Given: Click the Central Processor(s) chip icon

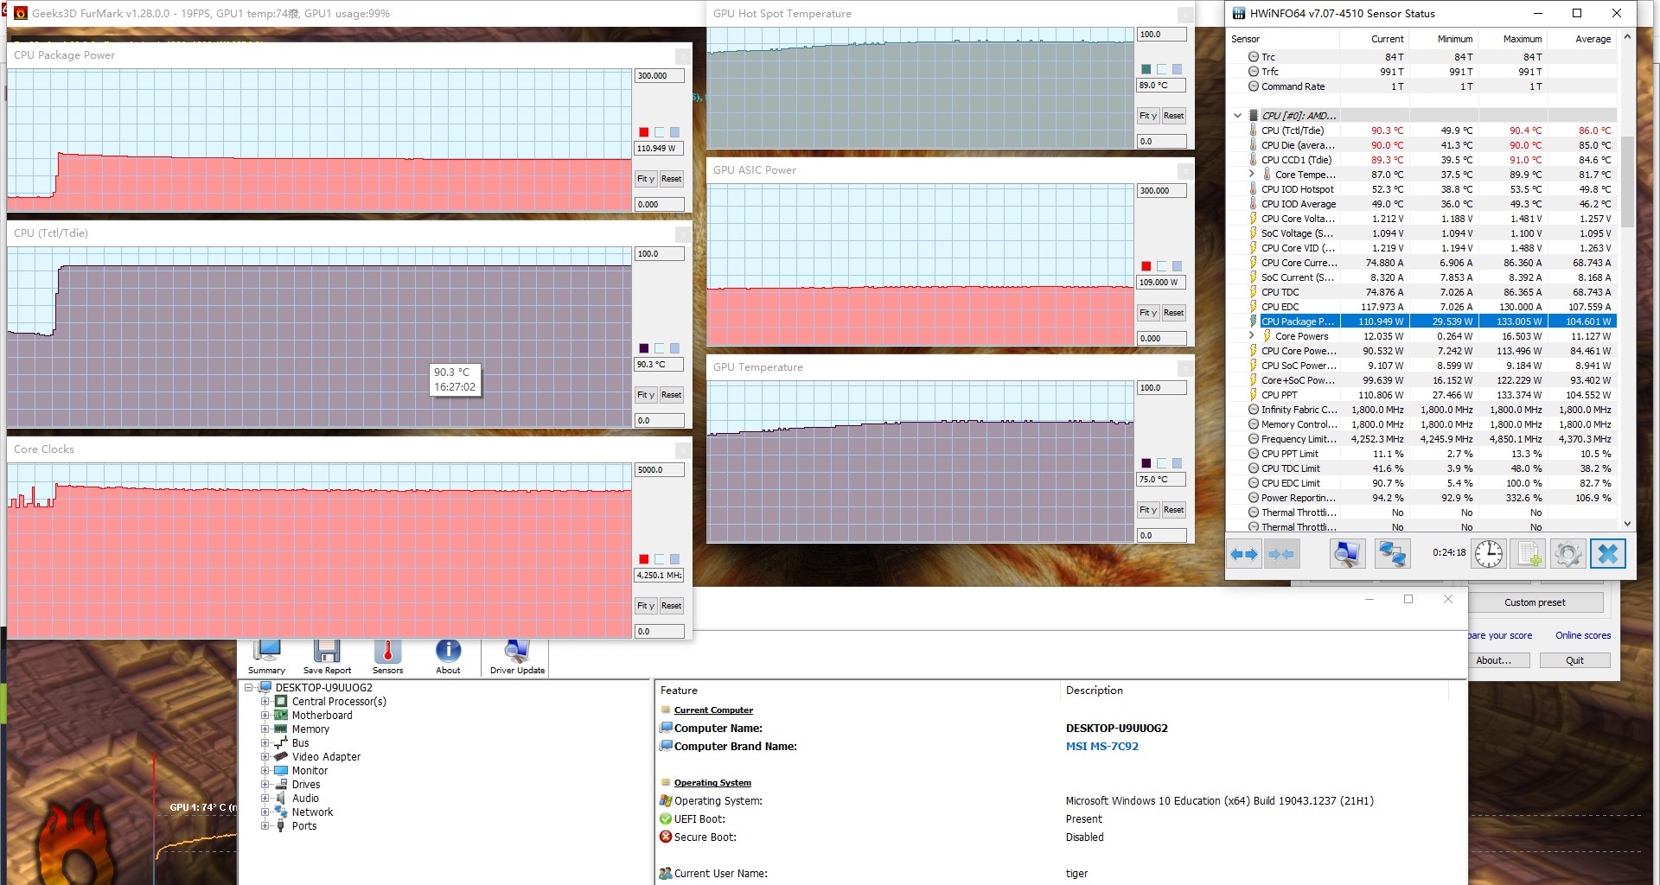Looking at the screenshot, I should 281,702.
